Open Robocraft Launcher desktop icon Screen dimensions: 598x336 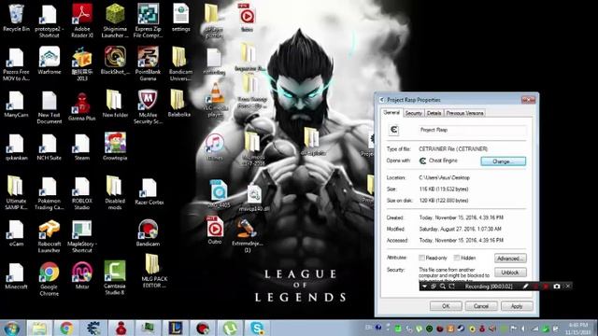pos(50,236)
